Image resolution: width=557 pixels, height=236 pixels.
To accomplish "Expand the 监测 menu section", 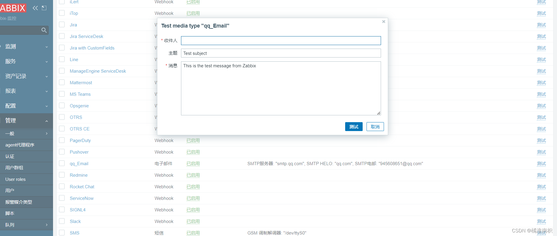I will 26,47.
